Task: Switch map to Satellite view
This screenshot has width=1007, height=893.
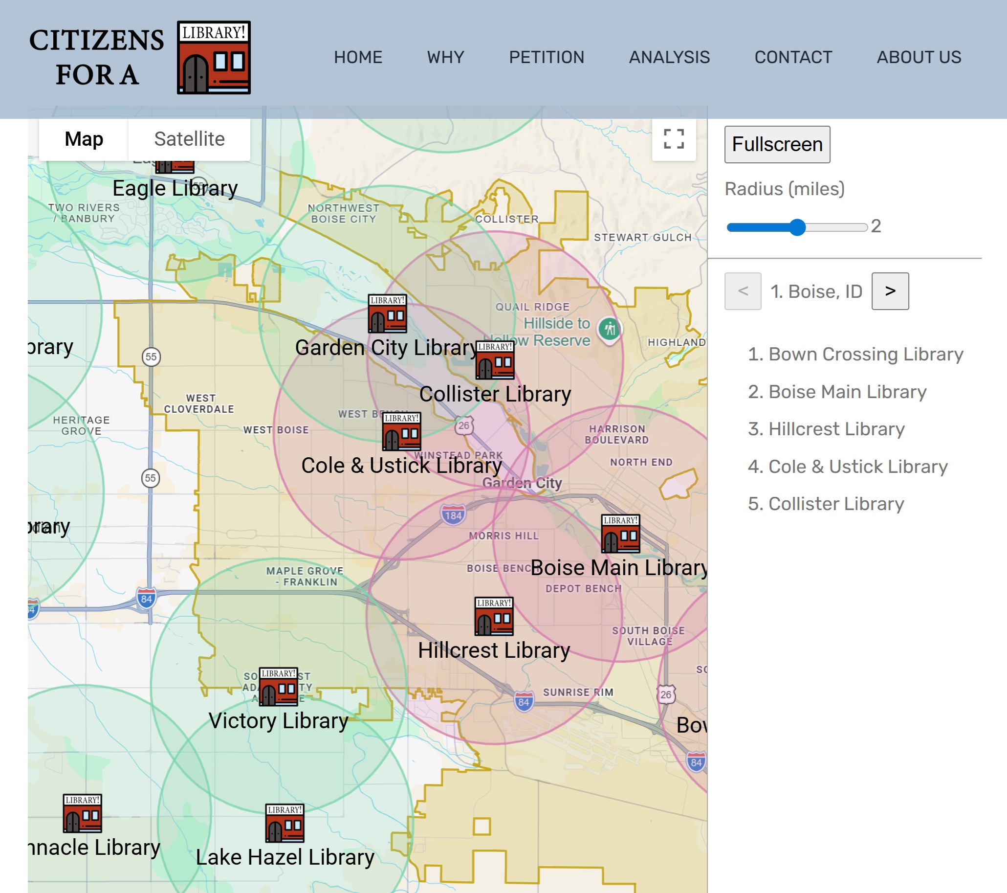Action: coord(189,139)
